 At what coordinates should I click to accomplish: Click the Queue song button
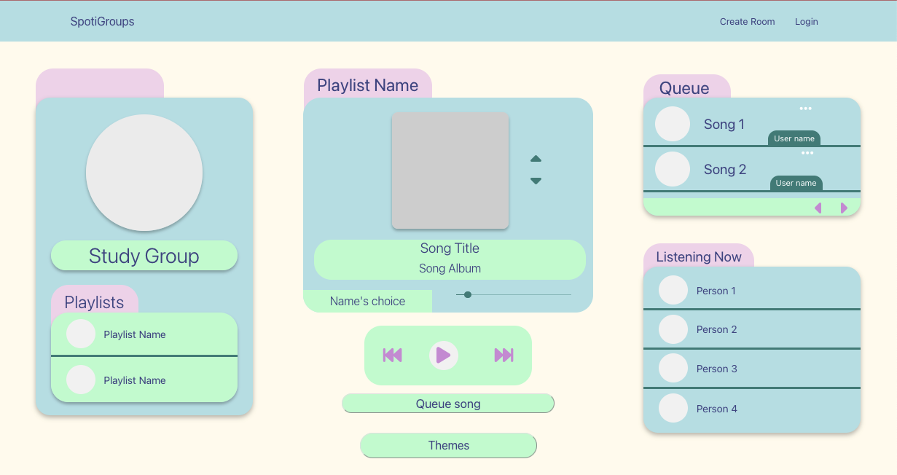448,404
